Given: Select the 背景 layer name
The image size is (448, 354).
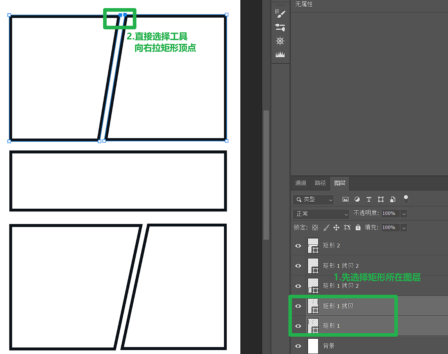Looking at the screenshot, I should [328, 346].
